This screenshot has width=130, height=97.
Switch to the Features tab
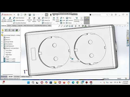pyautogui.click(x=4, y=26)
